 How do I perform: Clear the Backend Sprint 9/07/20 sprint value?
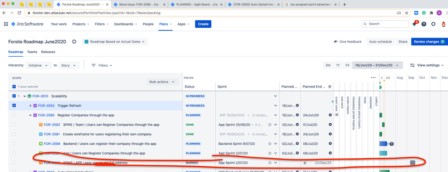(270, 144)
